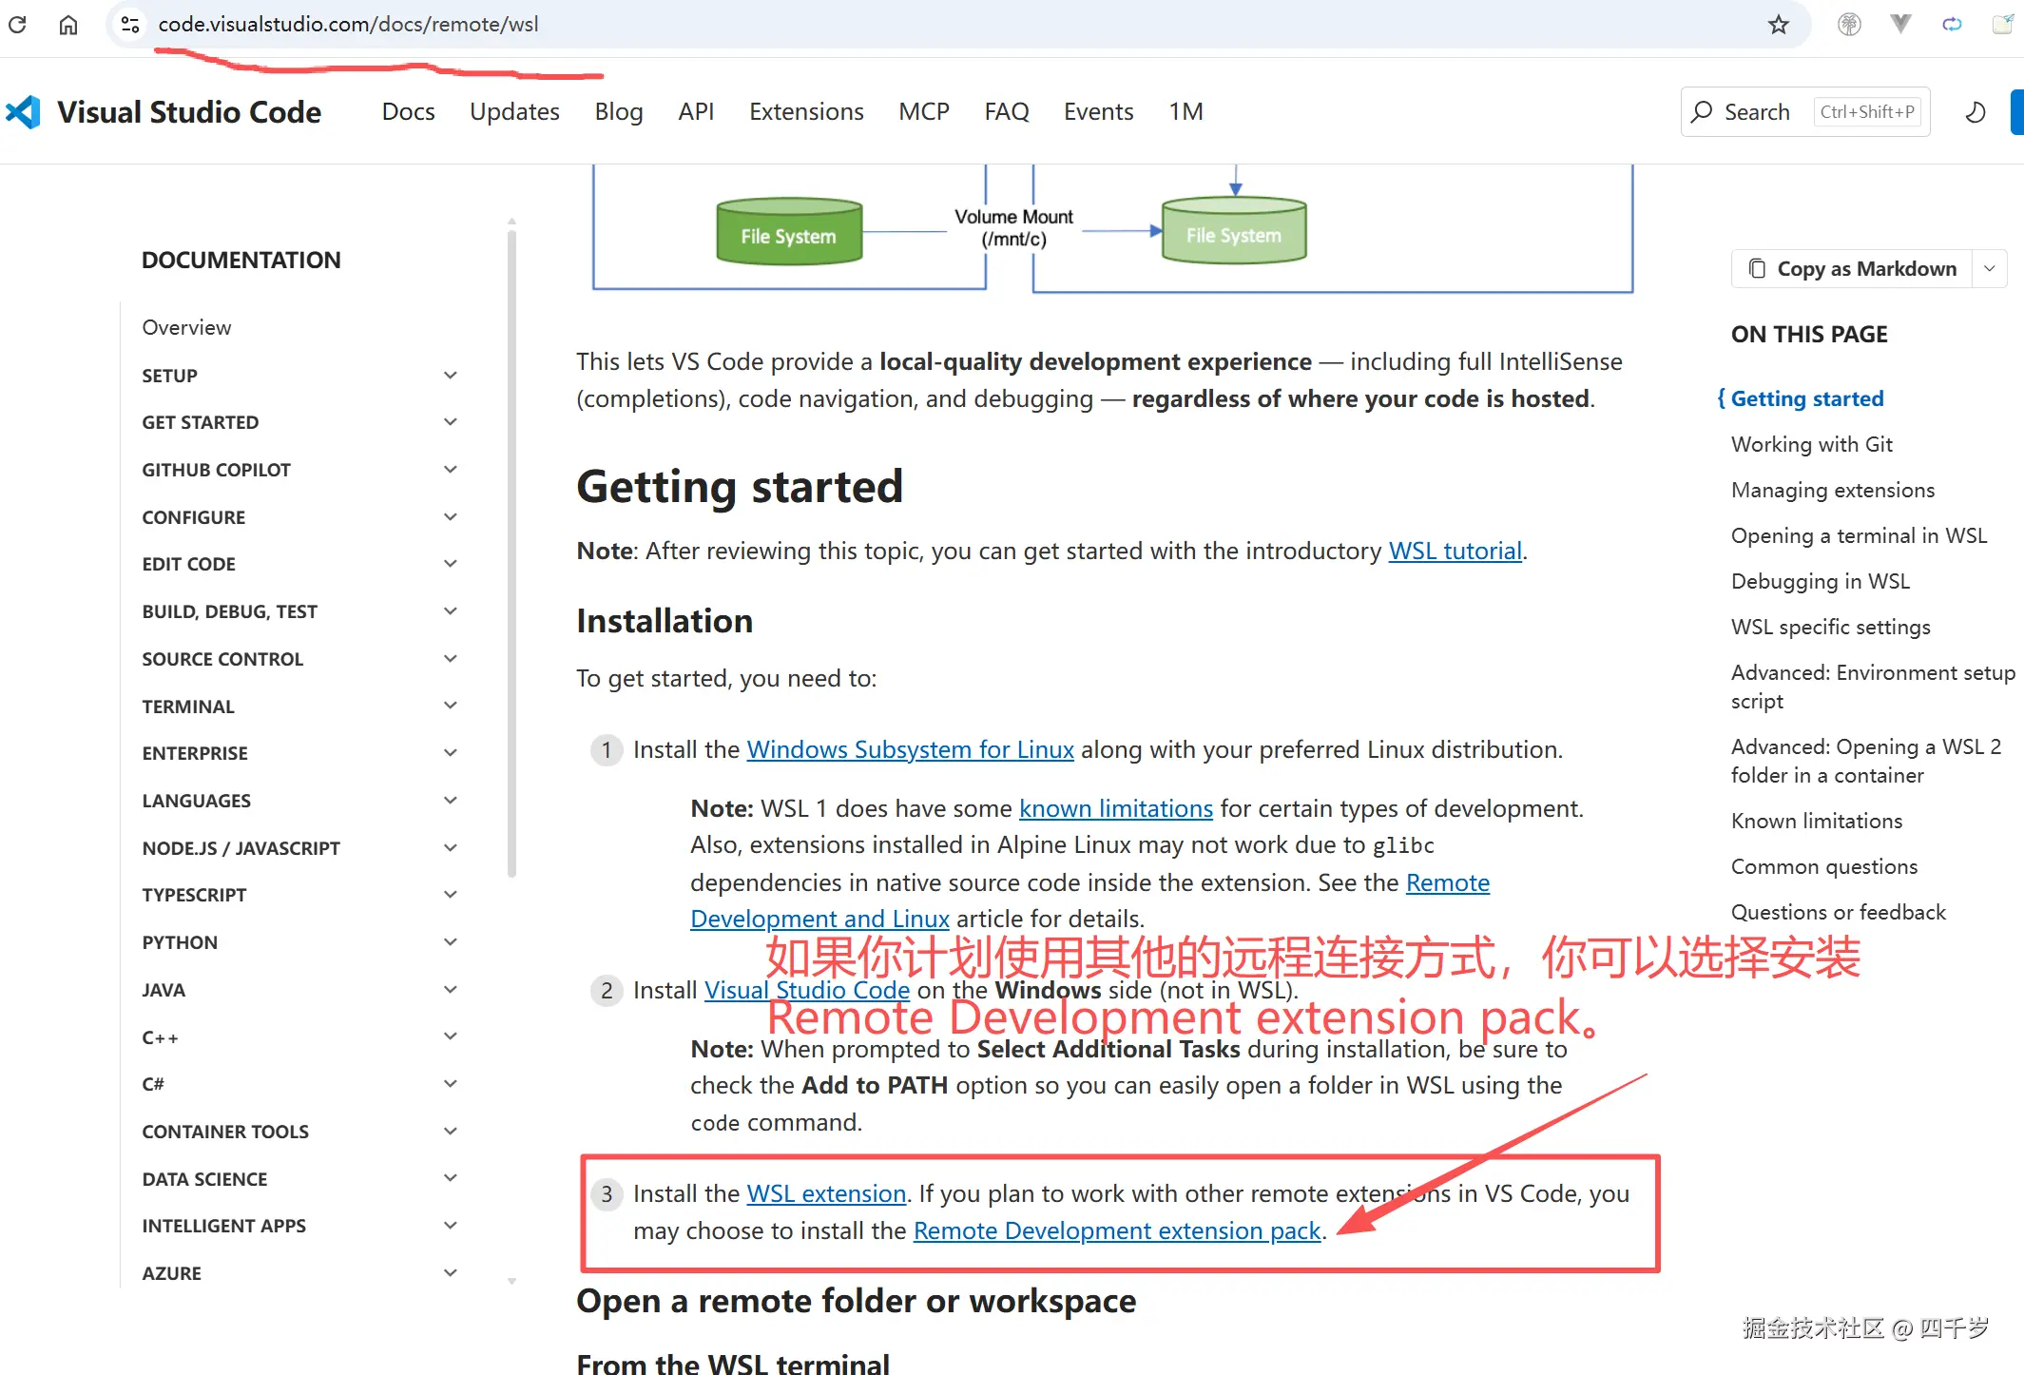Click the magnifier icon in Search box

(1702, 112)
